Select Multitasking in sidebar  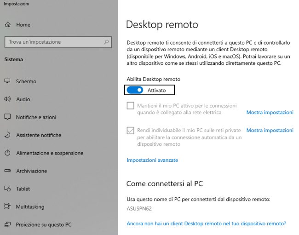30,206
